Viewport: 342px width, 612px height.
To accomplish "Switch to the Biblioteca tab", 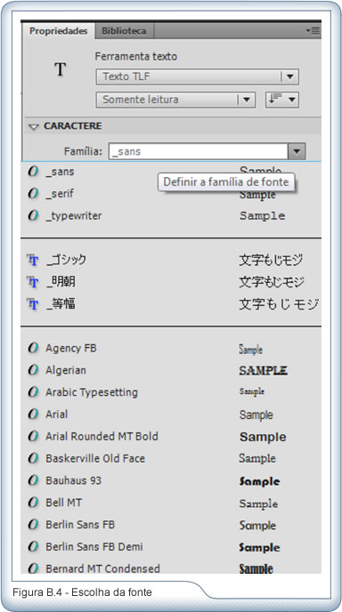I will pyautogui.click(x=124, y=31).
